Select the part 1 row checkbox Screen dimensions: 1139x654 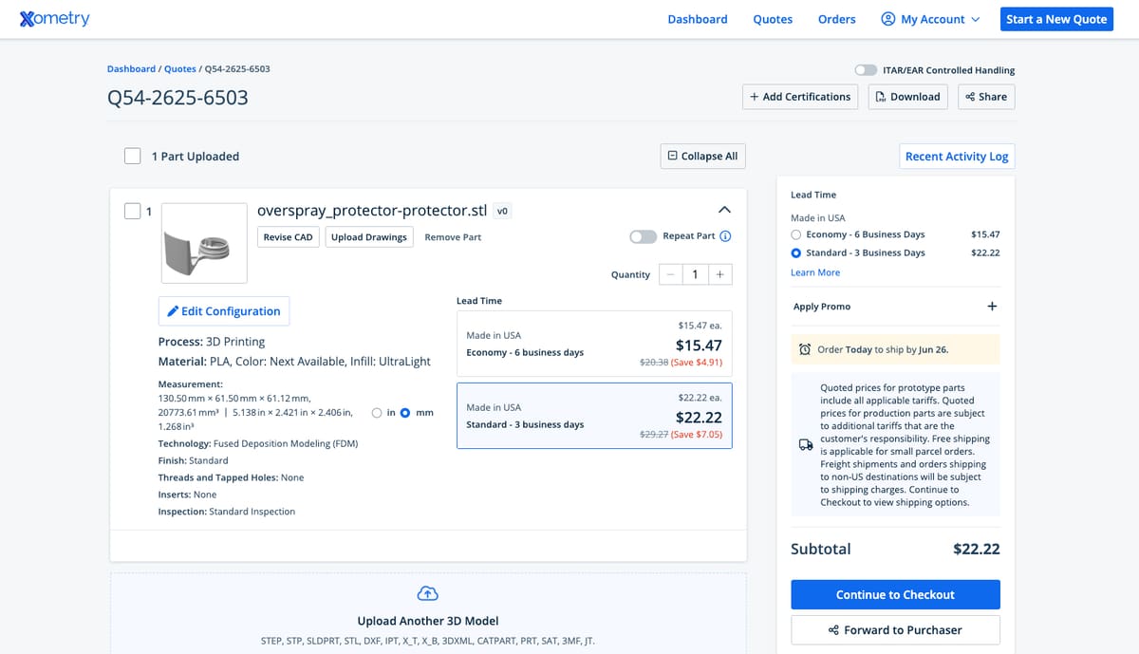point(133,211)
